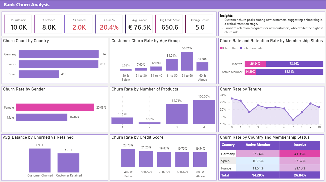Click the 2-products bar labeled 7.58%
Viewport: 326px width, 182px height.
150,123
